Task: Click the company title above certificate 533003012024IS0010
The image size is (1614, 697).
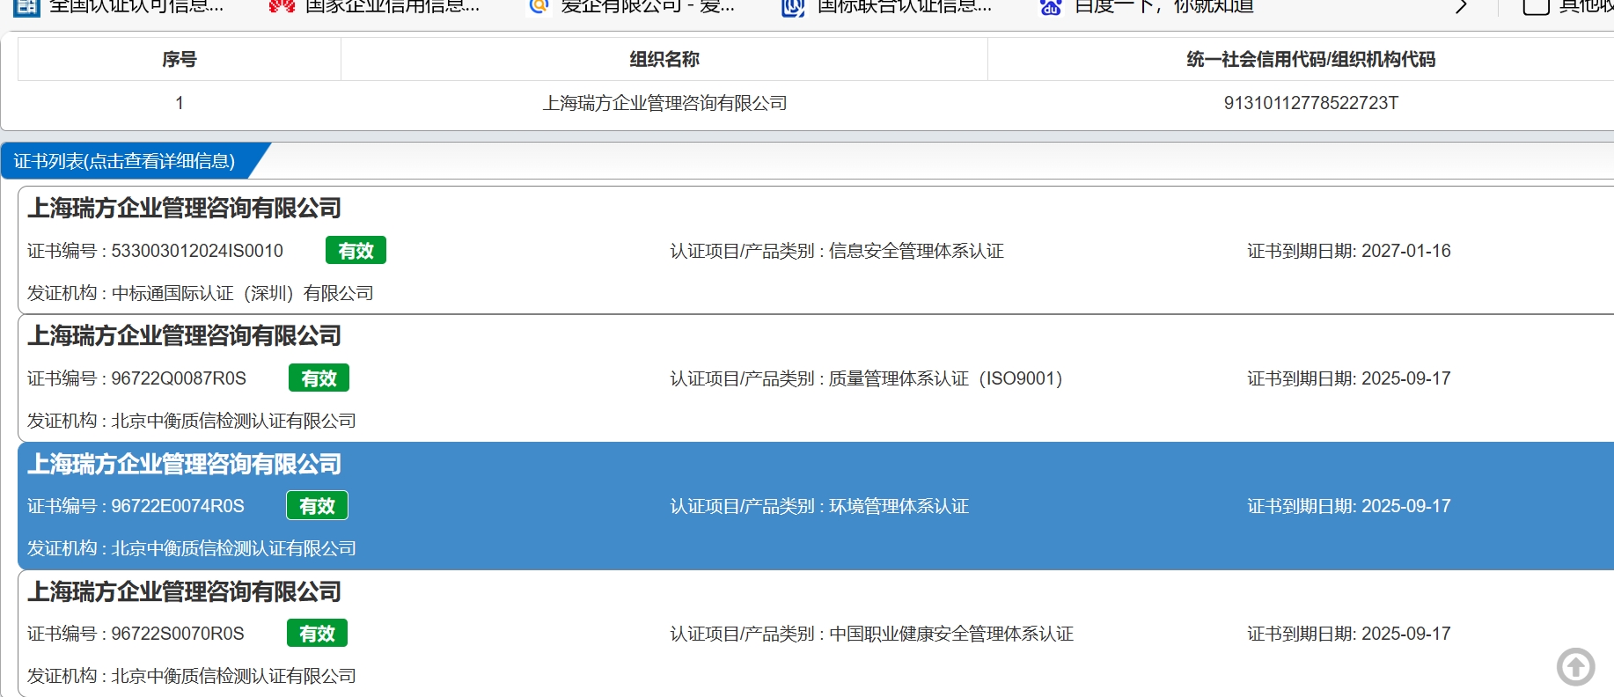Action: (x=184, y=208)
